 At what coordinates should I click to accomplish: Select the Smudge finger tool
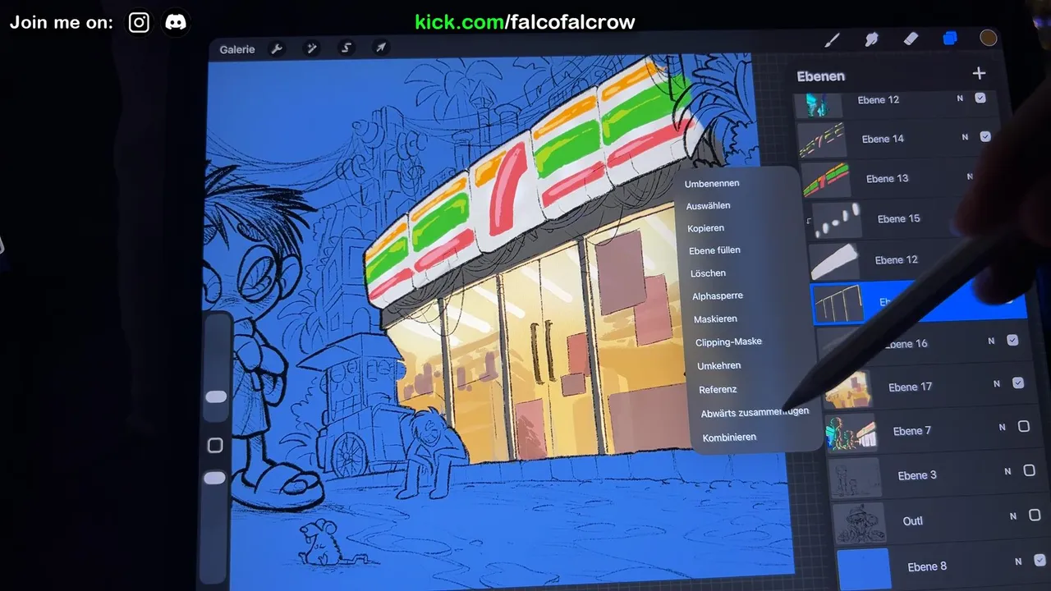tap(872, 39)
